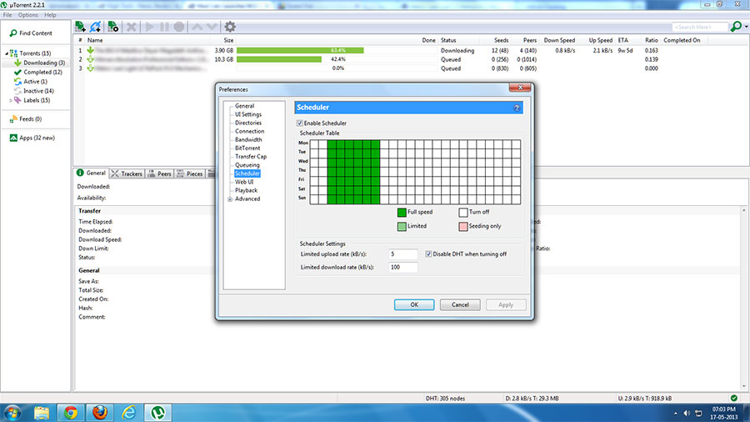
Task: Click the Create New Torrent icon
Action: [112, 28]
